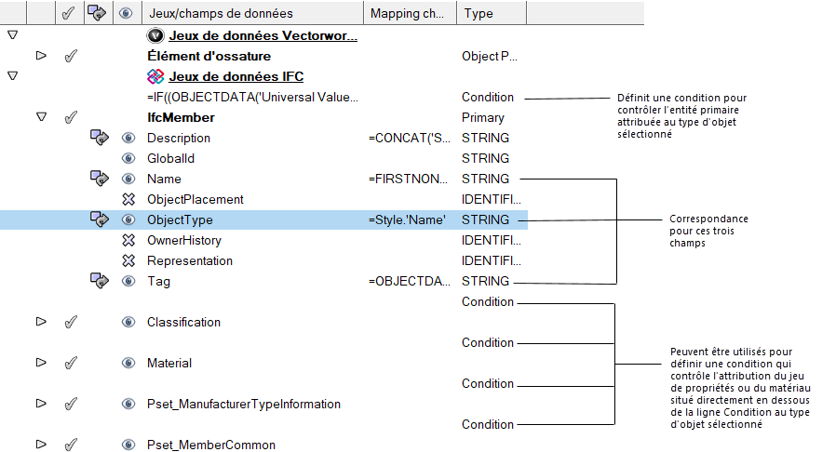Image resolution: width=822 pixels, height=452 pixels.
Task: Select the Élément d'ossature row label
Action: pyautogui.click(x=209, y=56)
